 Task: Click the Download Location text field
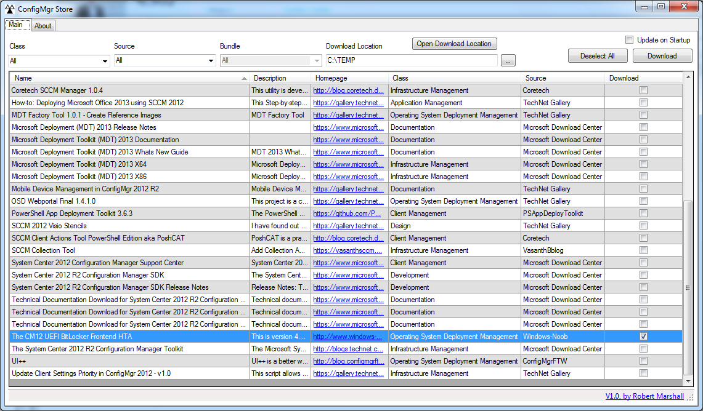pos(411,60)
